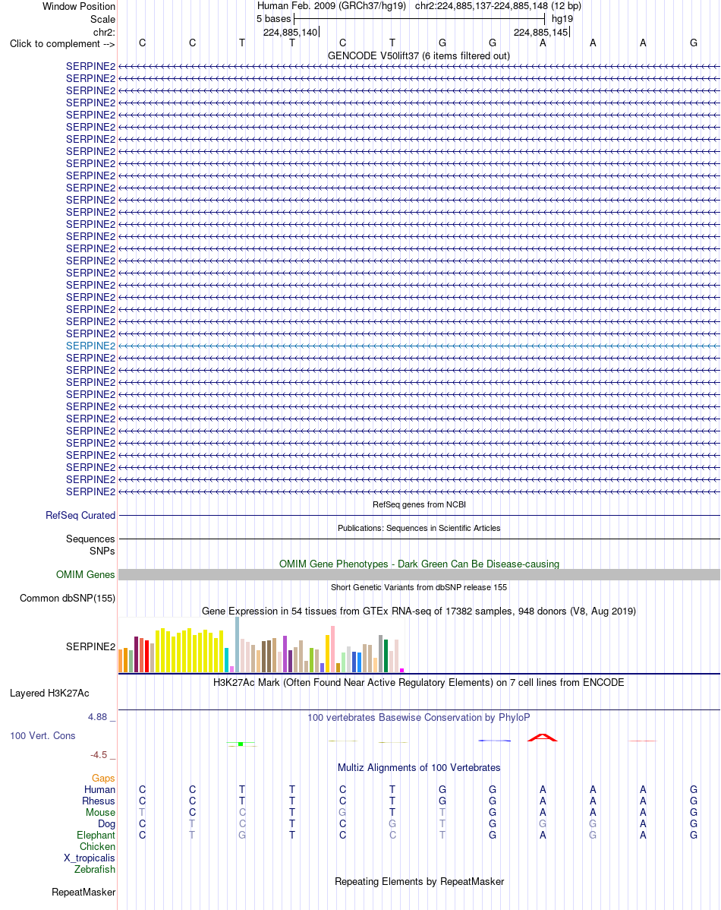Open 'Repeating Elements by RepeatMasker' track title
The height and width of the screenshot is (910, 721).
point(419,882)
